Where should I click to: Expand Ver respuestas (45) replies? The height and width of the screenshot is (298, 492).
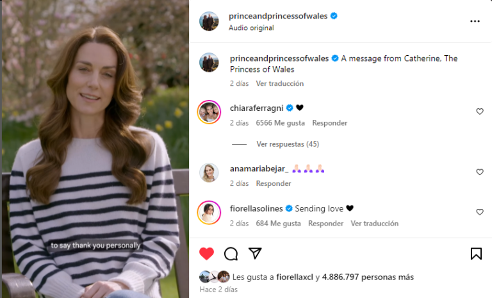[288, 144]
